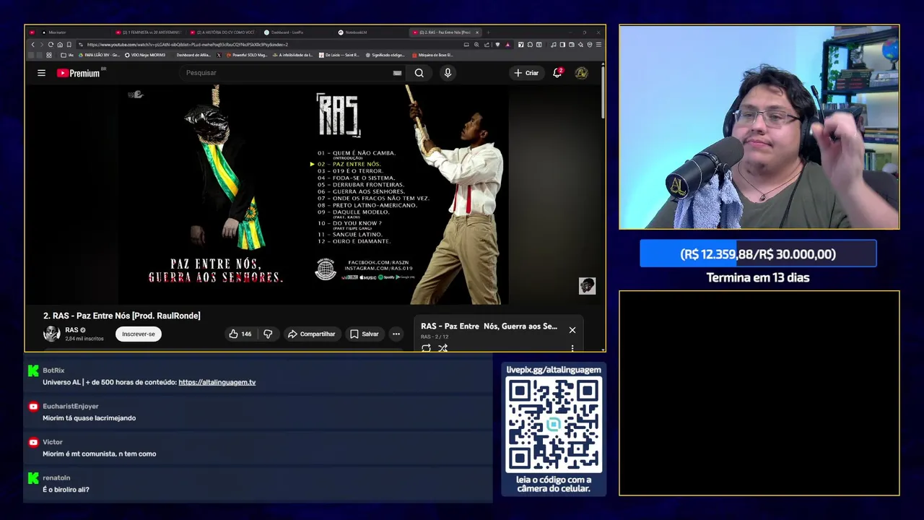Click the search magnifier button
The width and height of the screenshot is (924, 520).
[419, 73]
